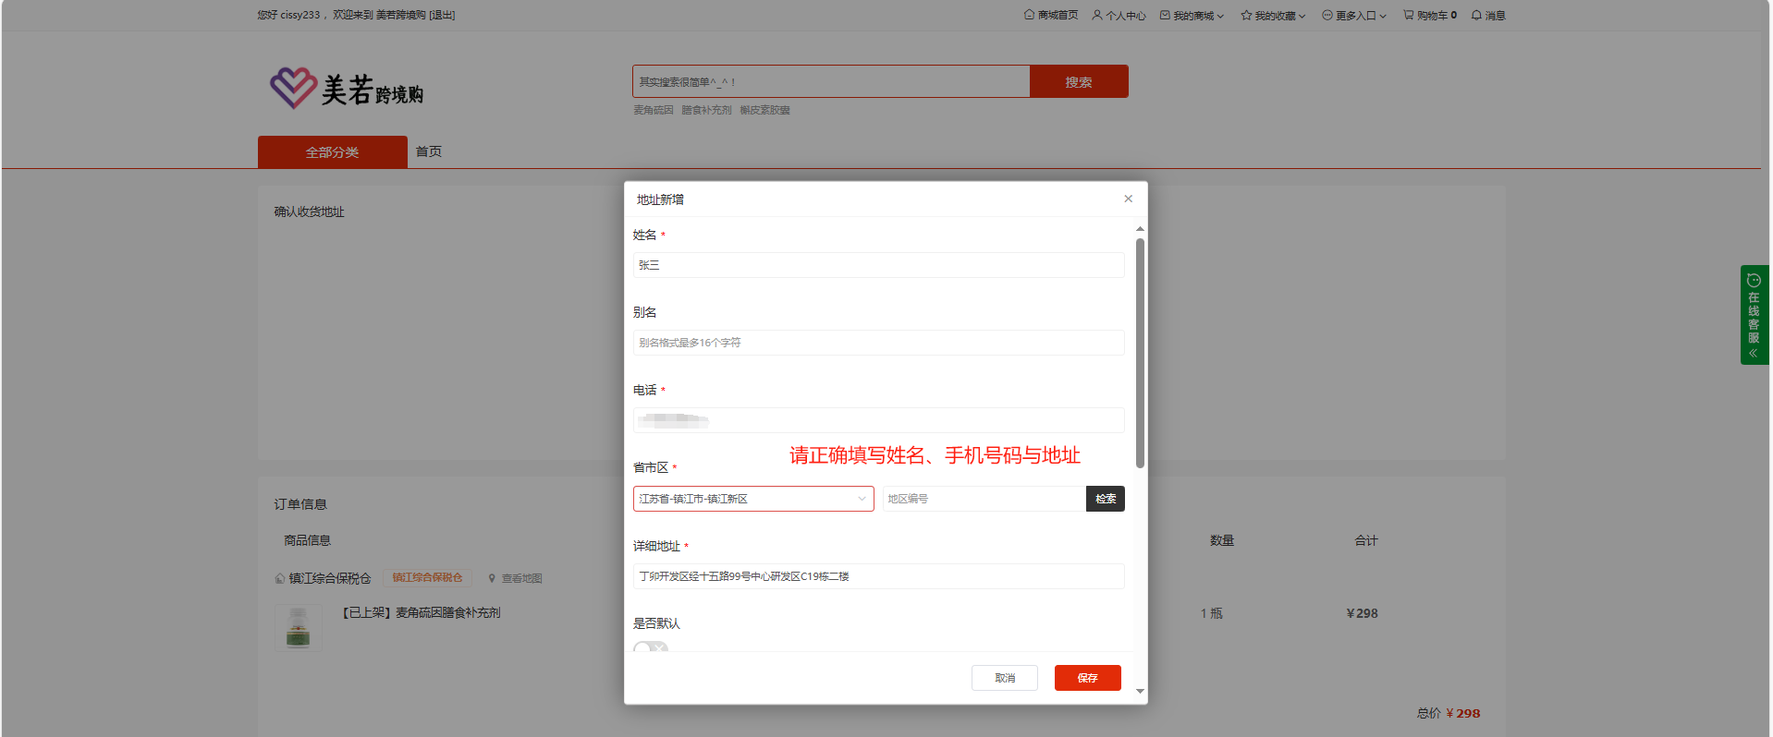Open 消息 notifications bell icon

1476,15
